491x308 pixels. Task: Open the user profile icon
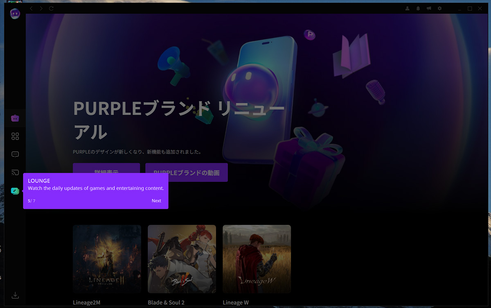point(408,8)
